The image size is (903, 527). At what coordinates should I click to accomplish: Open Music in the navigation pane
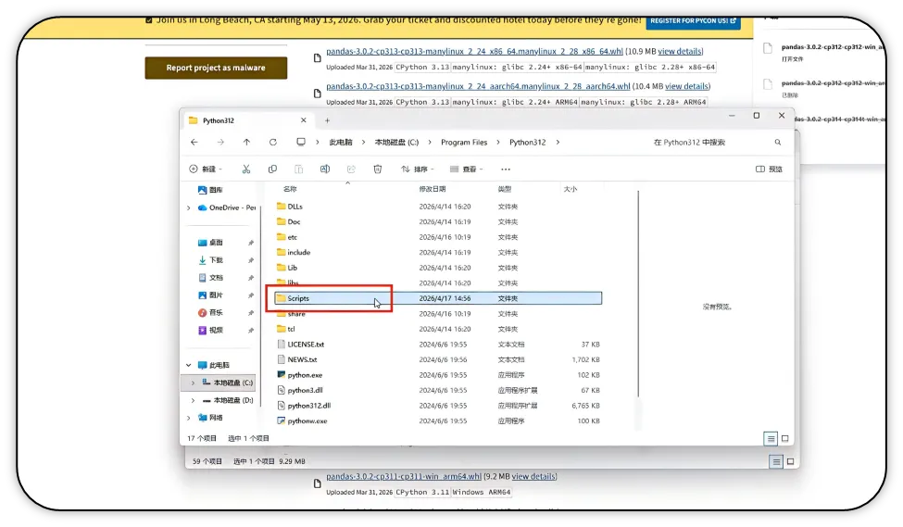(x=211, y=313)
